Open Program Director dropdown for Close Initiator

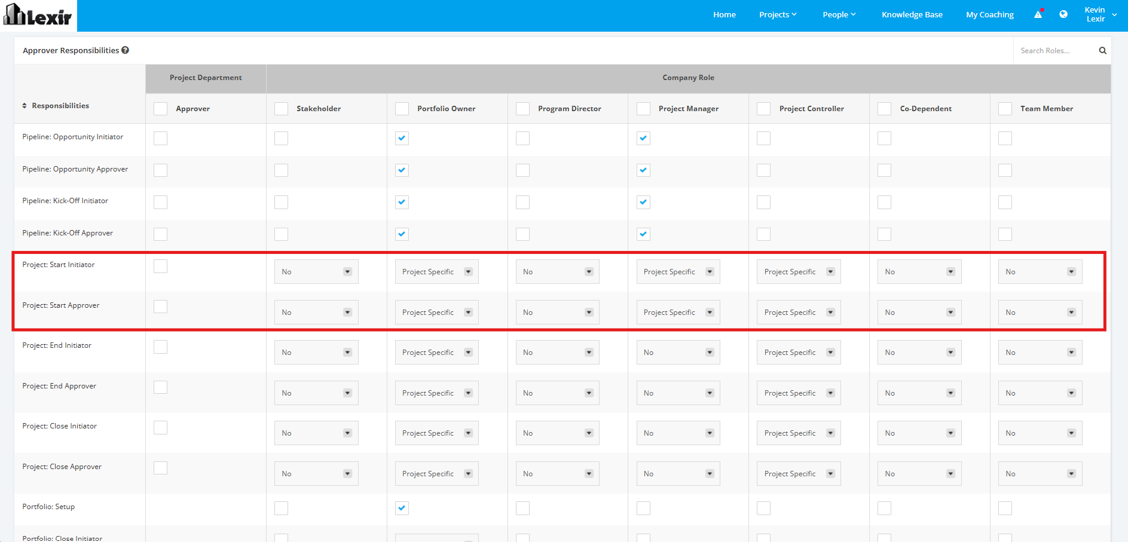click(558, 433)
